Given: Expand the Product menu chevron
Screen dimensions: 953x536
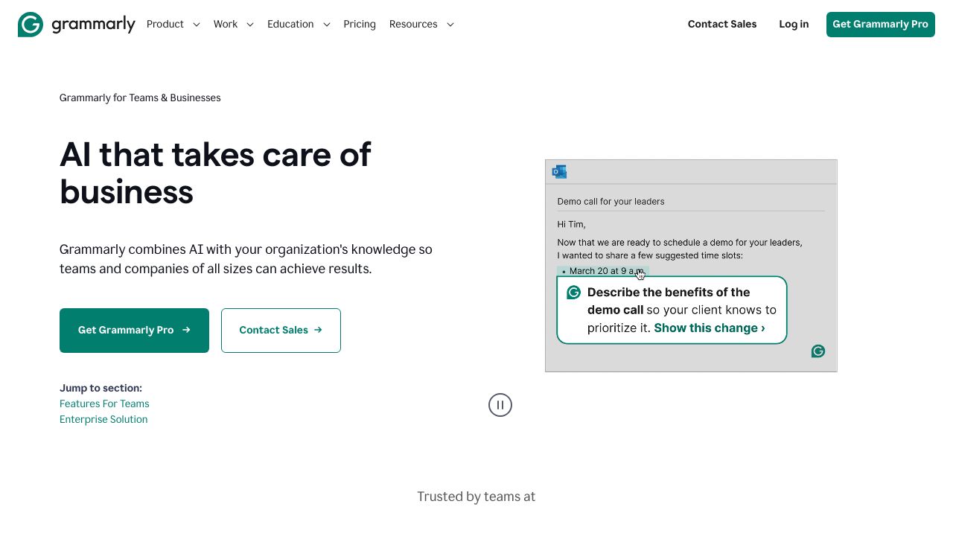Looking at the screenshot, I should [197, 25].
